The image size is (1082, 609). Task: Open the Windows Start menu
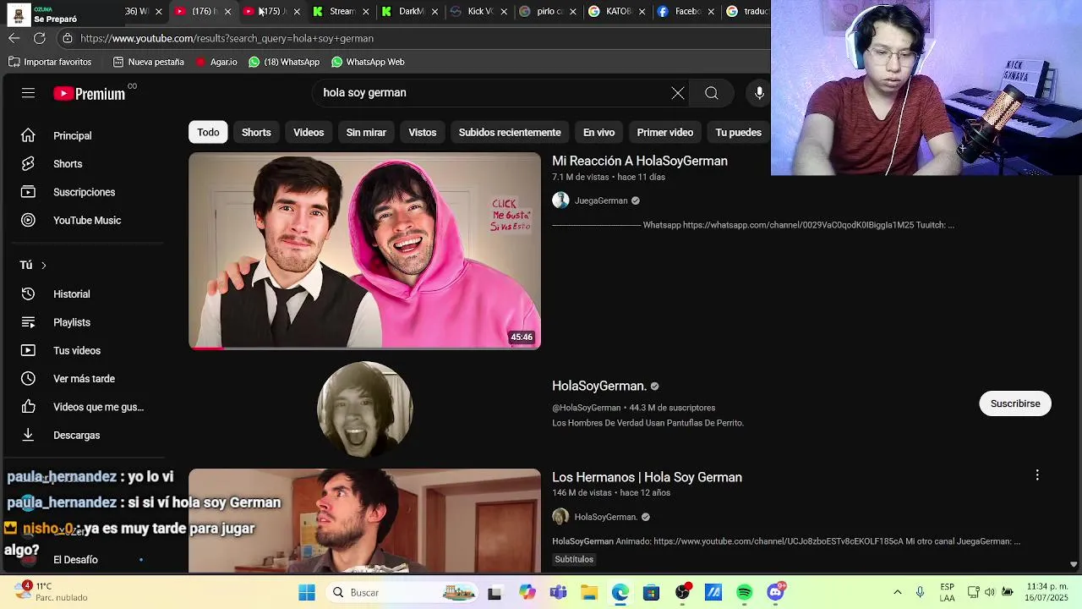pyautogui.click(x=307, y=592)
